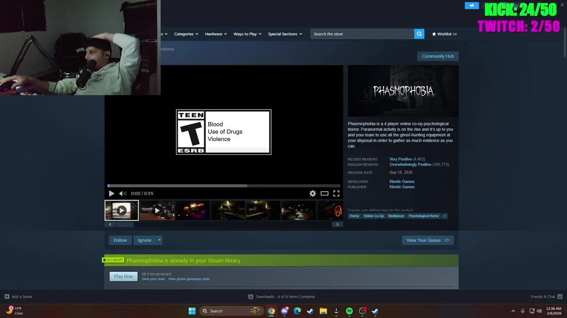
Task: Click the 29.3 hrs on record text
Action: [x=156, y=274]
